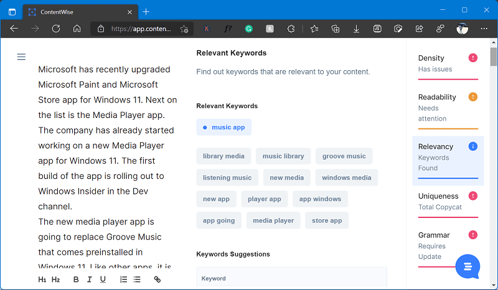Open the browser profile avatar
This screenshot has height=290, width=498.
tap(463, 29)
